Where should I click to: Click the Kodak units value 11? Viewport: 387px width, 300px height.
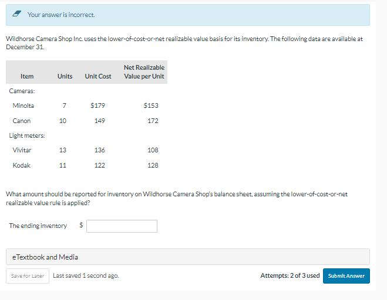point(63,165)
